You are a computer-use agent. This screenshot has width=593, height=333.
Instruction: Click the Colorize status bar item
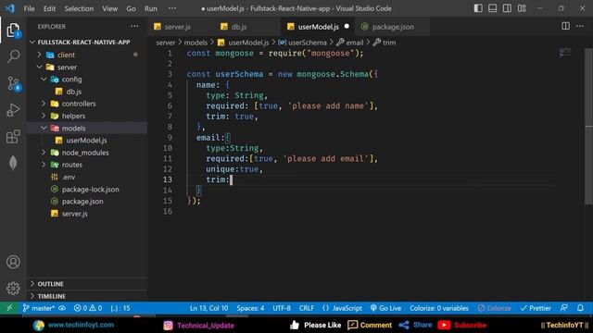pyautogui.click(x=494, y=308)
